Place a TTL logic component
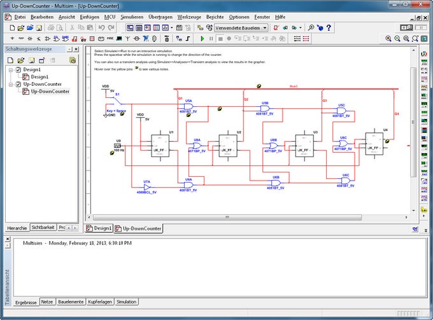Image resolution: width=433 pixels, height=320 pixels. (56, 39)
